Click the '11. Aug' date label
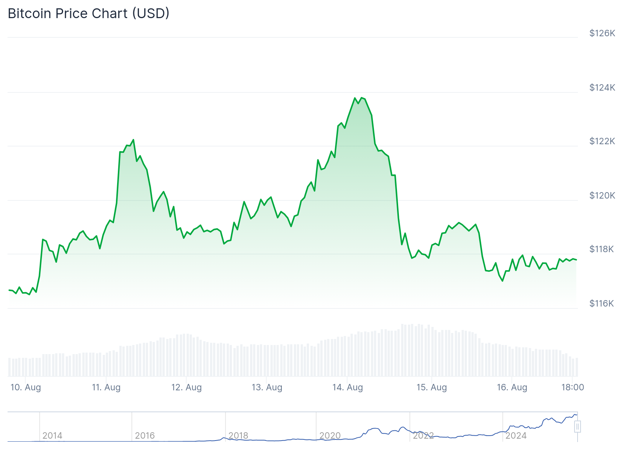This screenshot has width=621, height=453. point(106,387)
